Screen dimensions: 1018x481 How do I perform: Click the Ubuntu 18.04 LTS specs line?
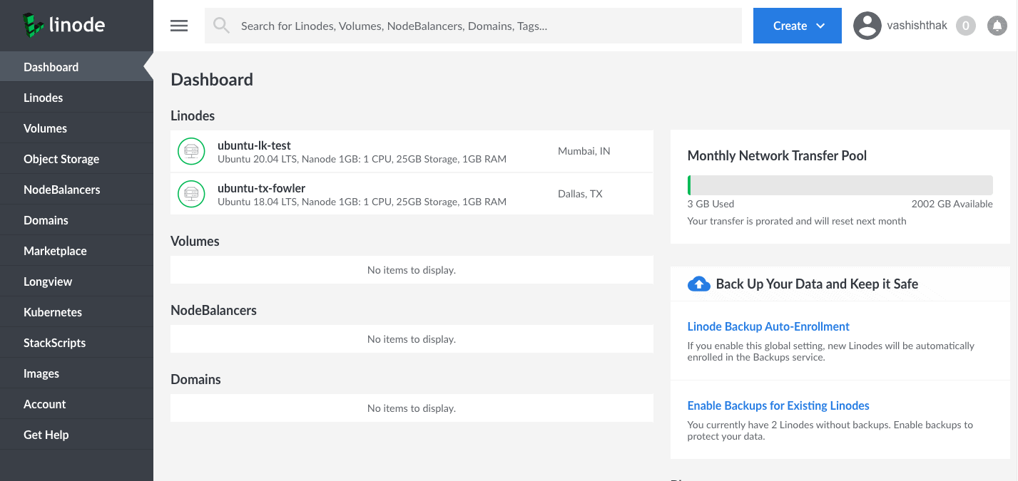tap(362, 202)
